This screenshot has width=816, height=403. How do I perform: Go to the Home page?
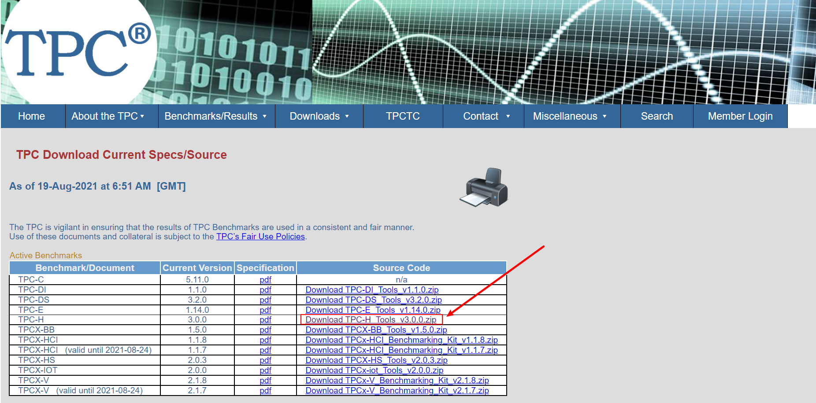point(32,116)
